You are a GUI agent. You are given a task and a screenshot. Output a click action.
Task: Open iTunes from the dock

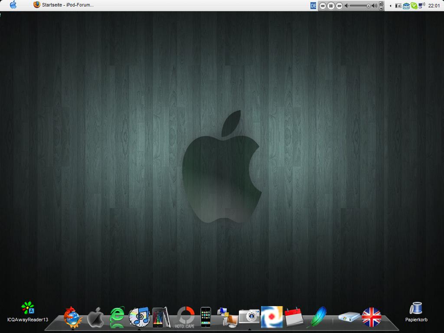[x=139, y=317]
